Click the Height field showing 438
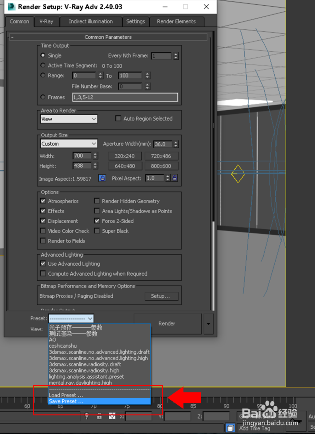The width and height of the screenshot is (315, 434). 82,166
